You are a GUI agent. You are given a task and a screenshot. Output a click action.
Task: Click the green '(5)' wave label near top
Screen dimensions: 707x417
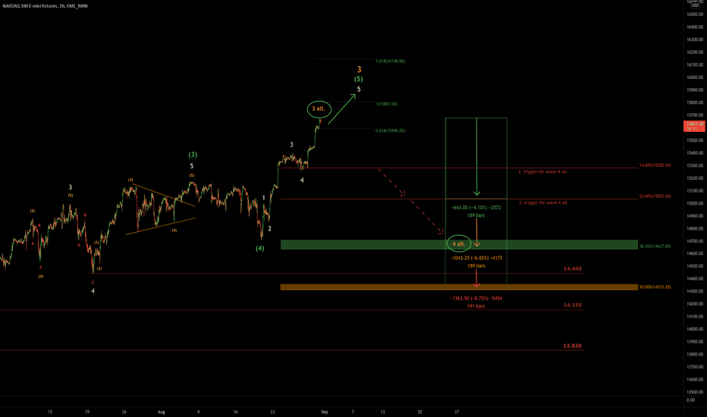(359, 80)
